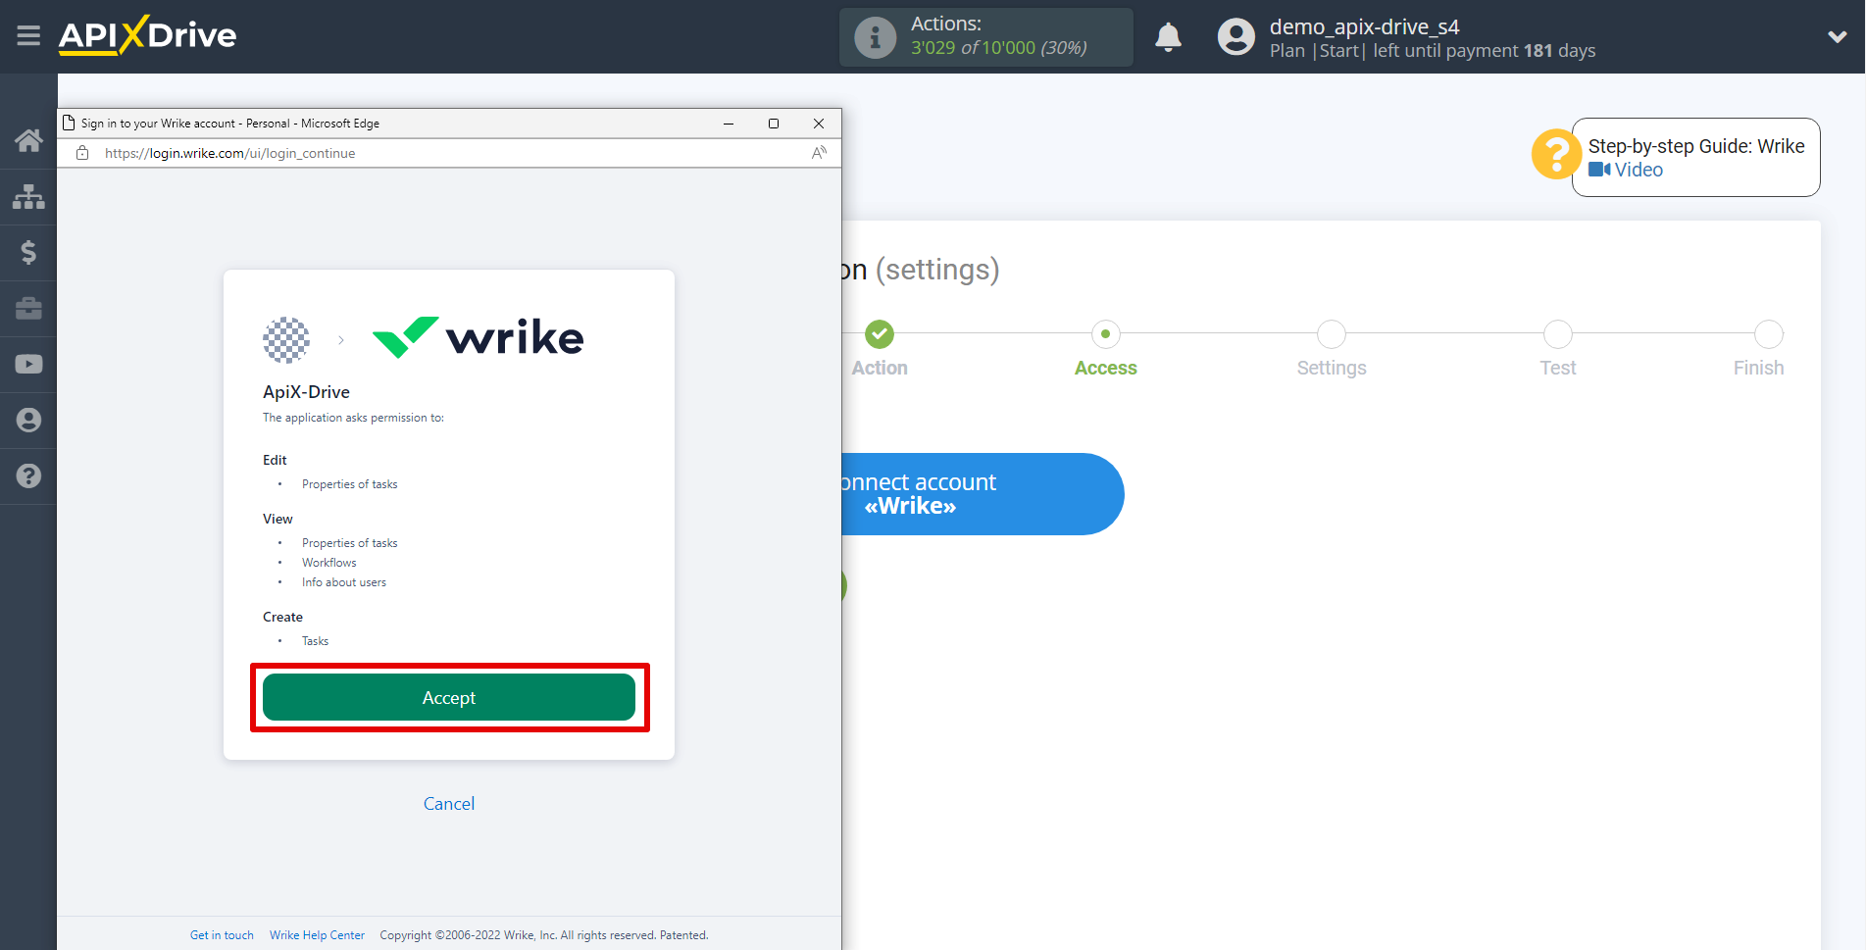1866x950 pixels.
Task: Click the Read aloud icon in address bar
Action: pyautogui.click(x=819, y=153)
